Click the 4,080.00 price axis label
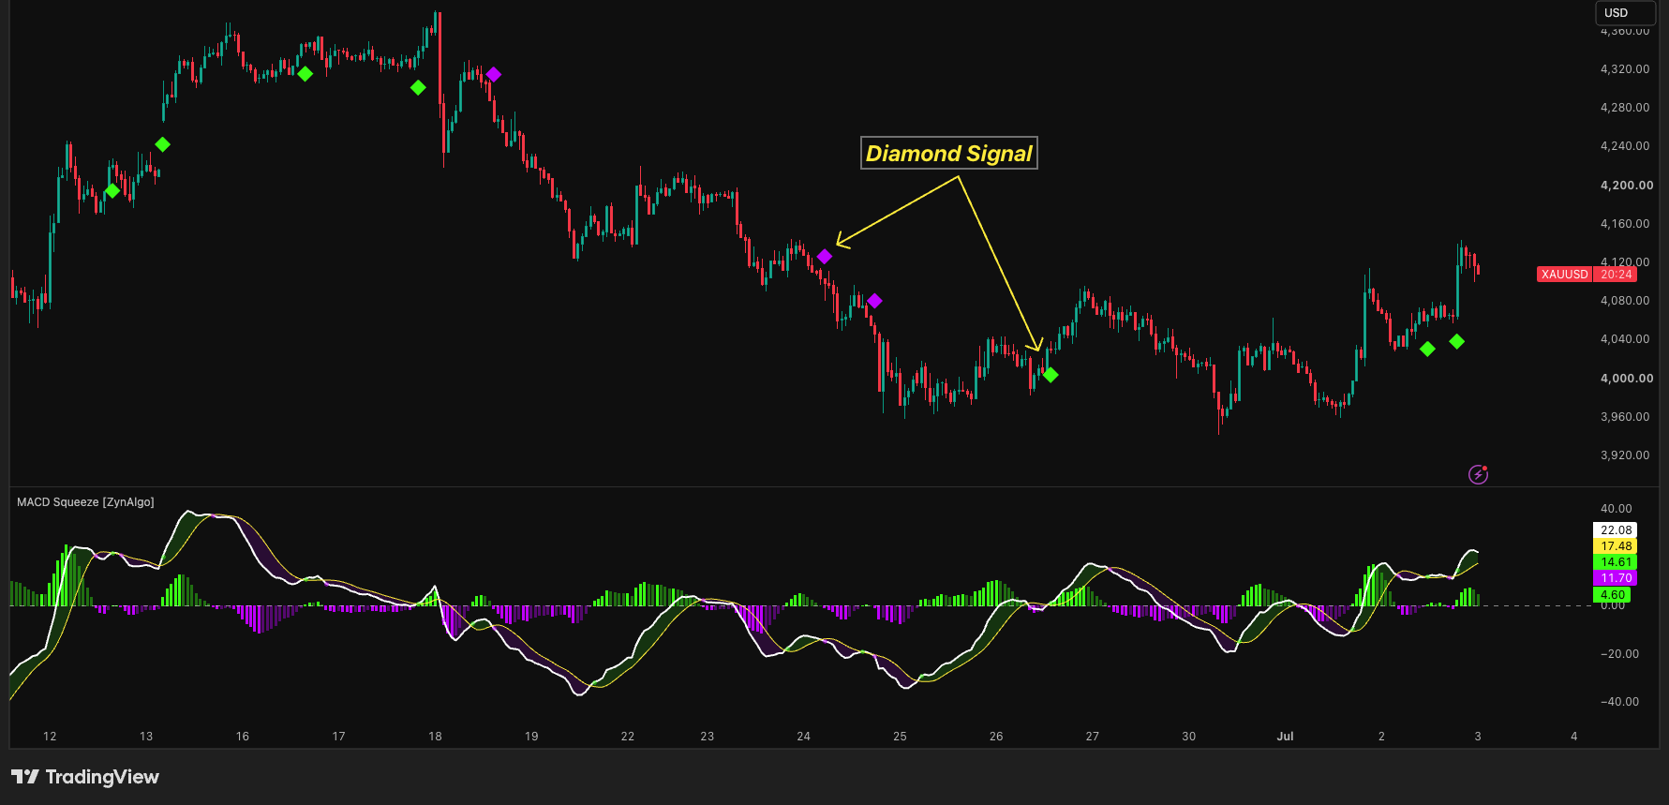1669x805 pixels. click(x=1625, y=301)
